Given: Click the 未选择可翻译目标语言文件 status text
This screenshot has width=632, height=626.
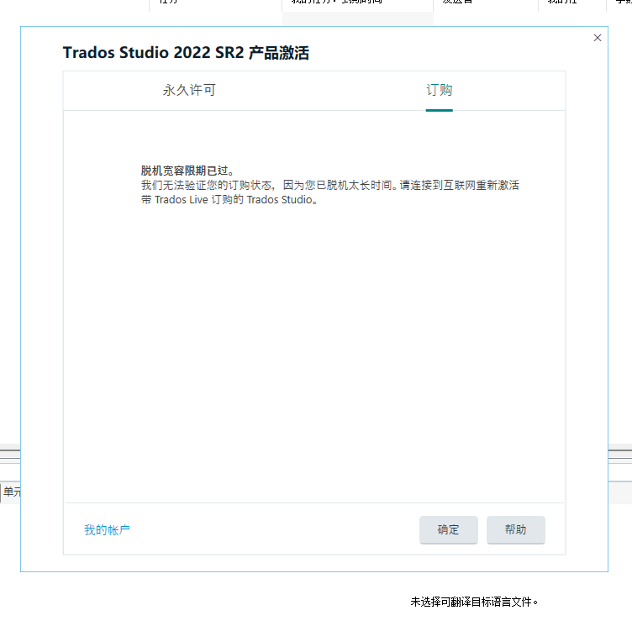Looking at the screenshot, I should pyautogui.click(x=474, y=602).
